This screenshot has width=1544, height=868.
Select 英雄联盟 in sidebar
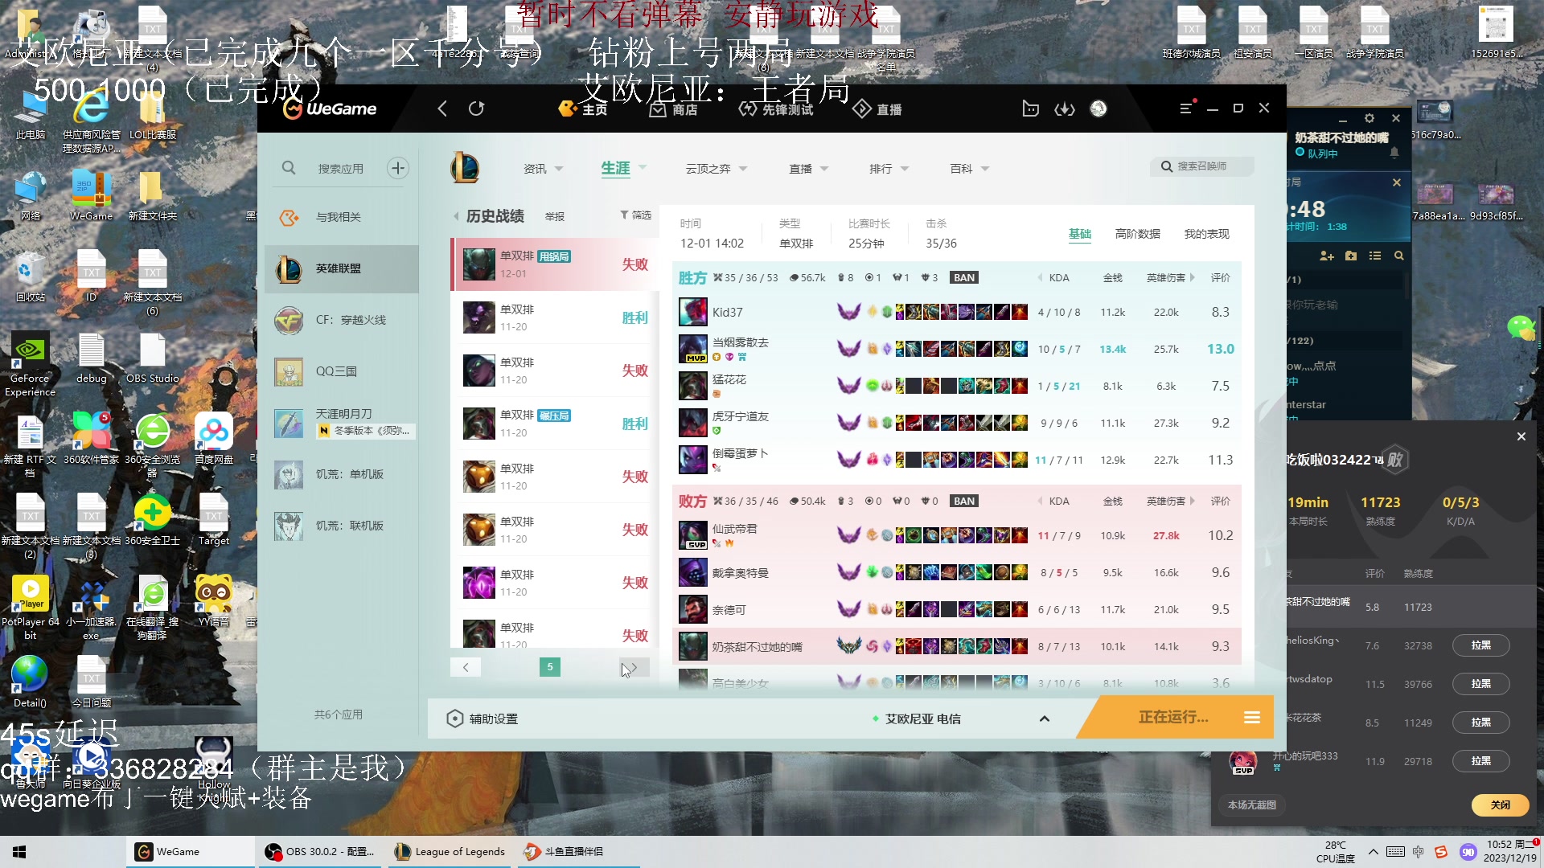click(342, 268)
